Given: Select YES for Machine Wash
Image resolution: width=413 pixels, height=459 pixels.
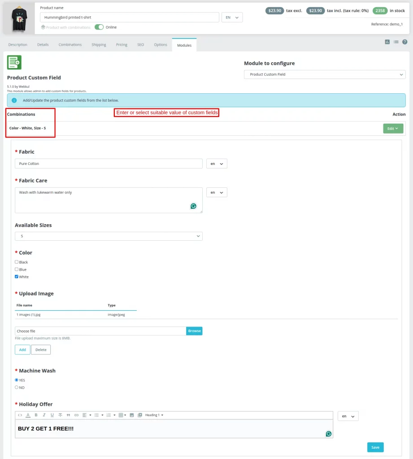Looking at the screenshot, I should pyautogui.click(x=17, y=380).
